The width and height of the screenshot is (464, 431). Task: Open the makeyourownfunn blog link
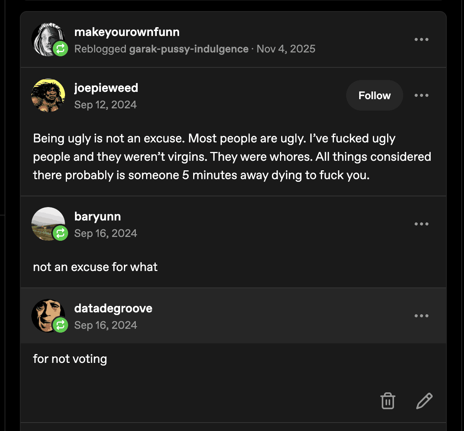pos(127,32)
